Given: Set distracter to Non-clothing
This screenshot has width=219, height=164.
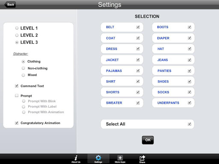Looking at the screenshot, I should pos(23,68).
